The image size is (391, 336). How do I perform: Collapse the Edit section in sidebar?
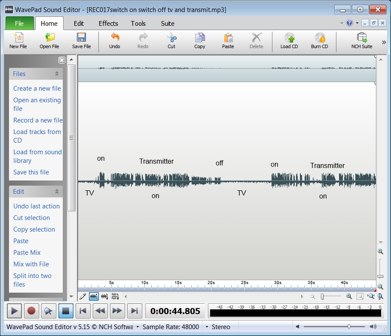[57, 192]
